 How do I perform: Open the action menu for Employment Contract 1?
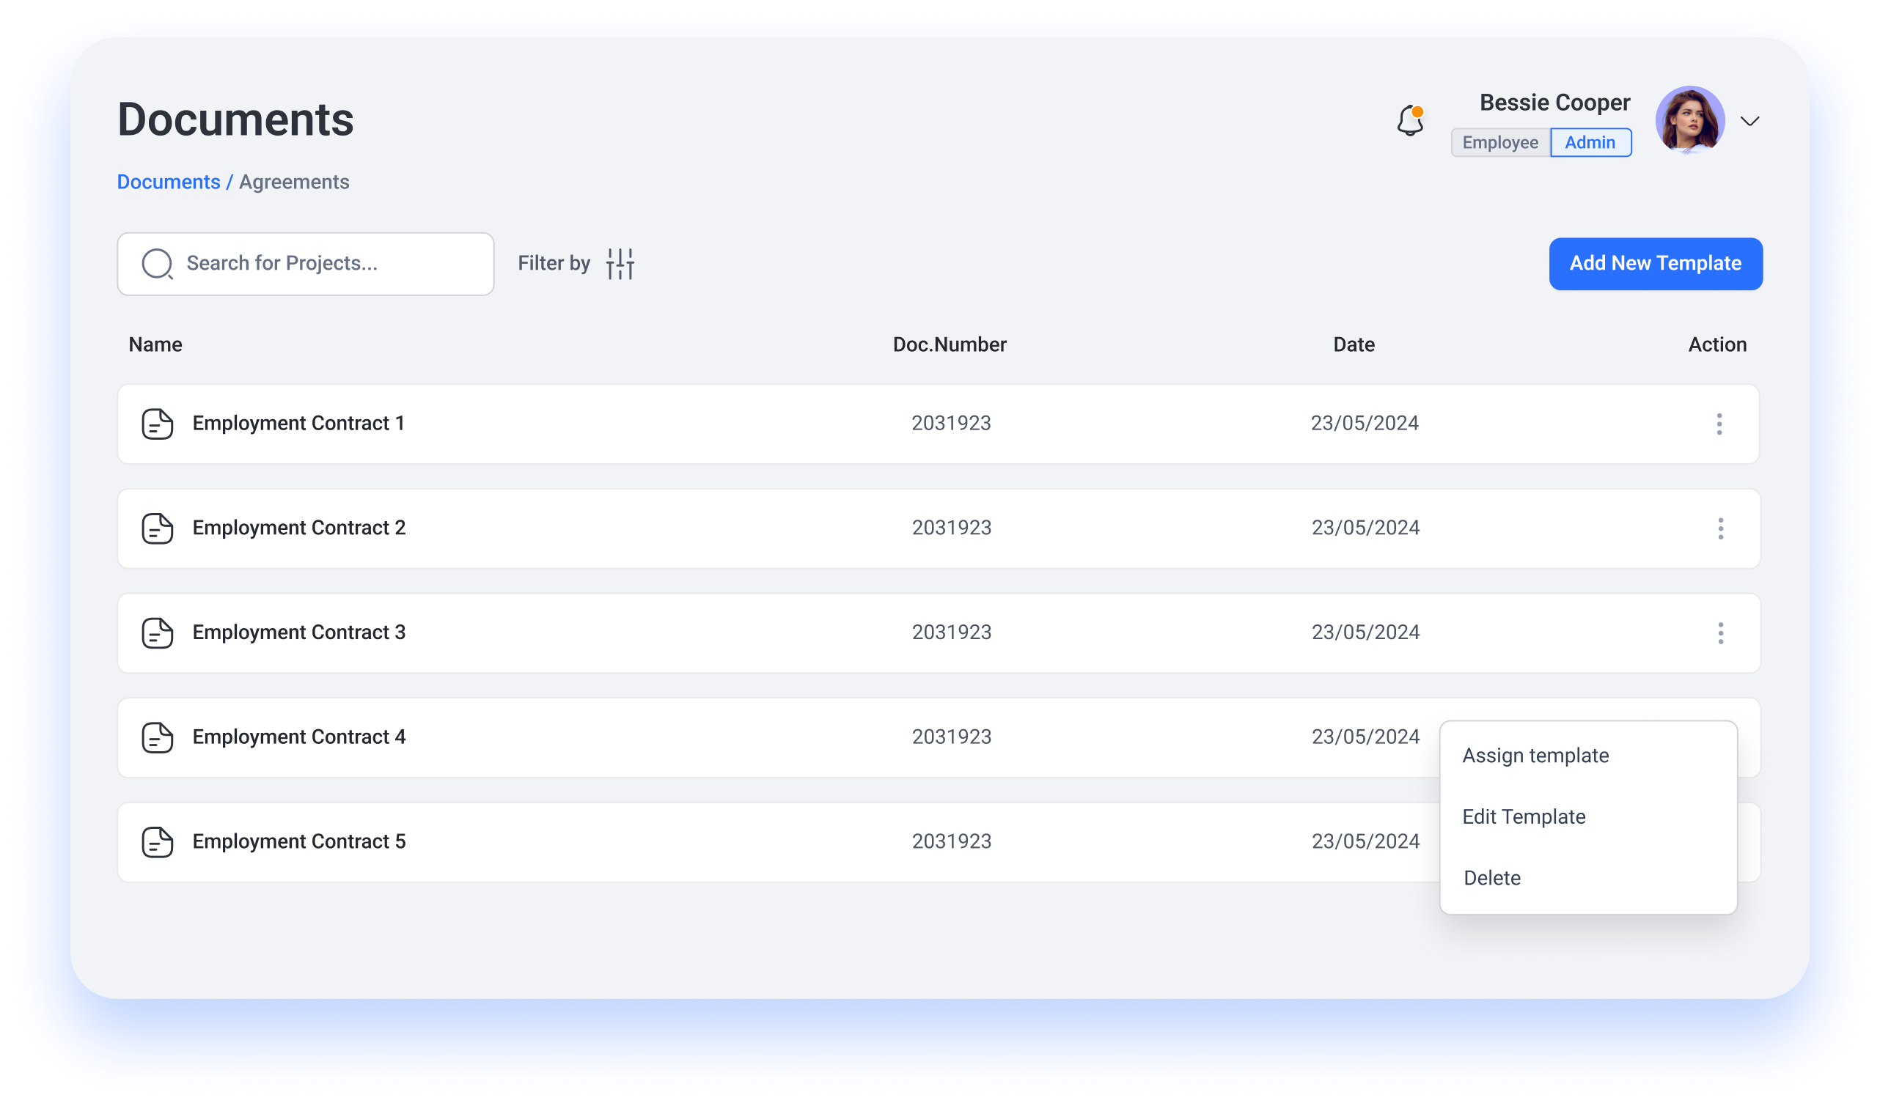(x=1719, y=424)
